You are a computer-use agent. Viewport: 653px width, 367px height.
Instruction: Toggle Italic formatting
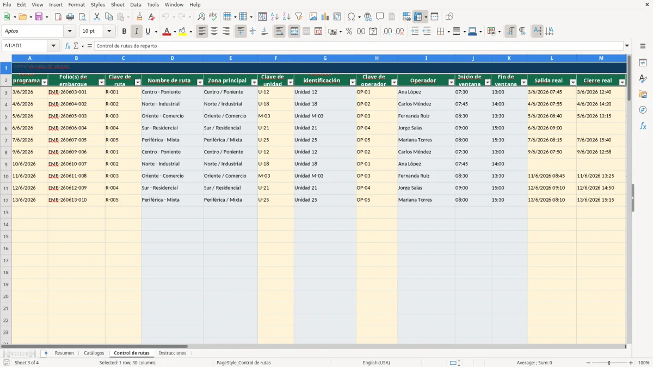point(136,32)
